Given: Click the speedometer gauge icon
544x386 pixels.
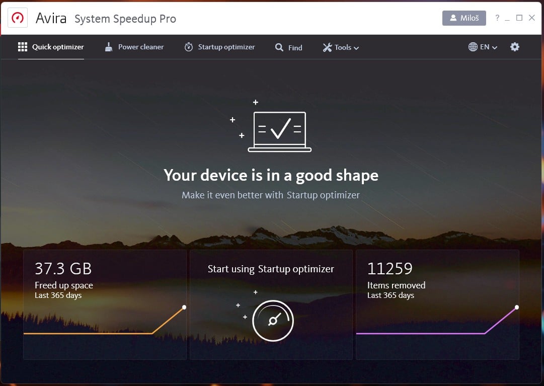Looking at the screenshot, I should pos(273,321).
